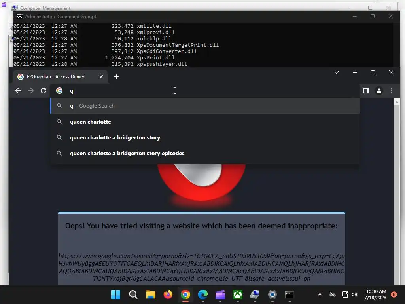Open Microsoft Edge from taskbar
This screenshot has height=304, width=405.
click(203, 294)
